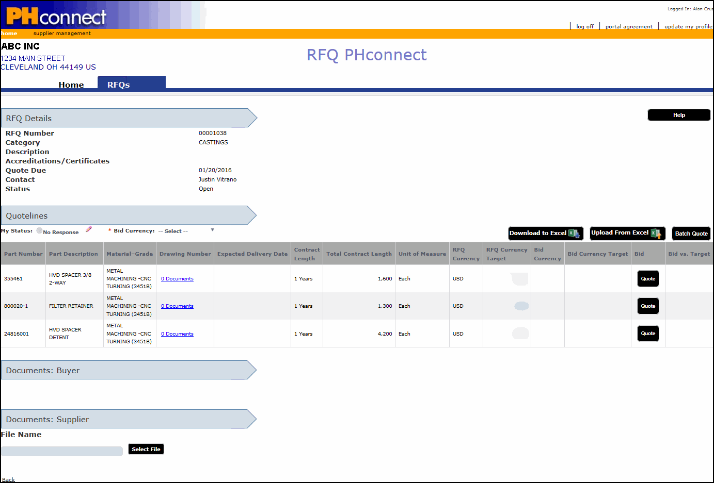Click the Quotelines arrow banner

(129, 215)
